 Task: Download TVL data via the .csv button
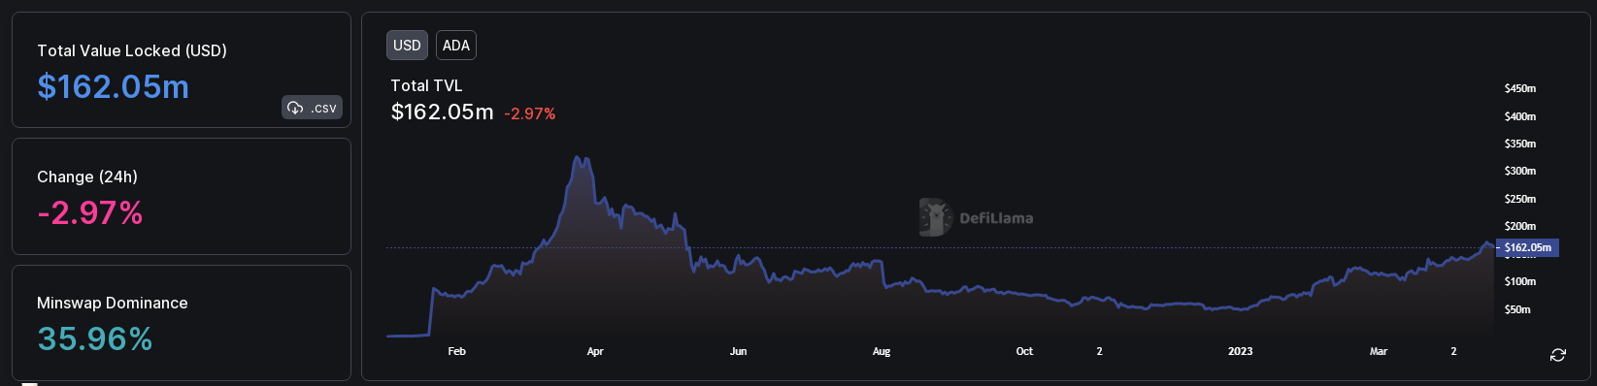[312, 108]
